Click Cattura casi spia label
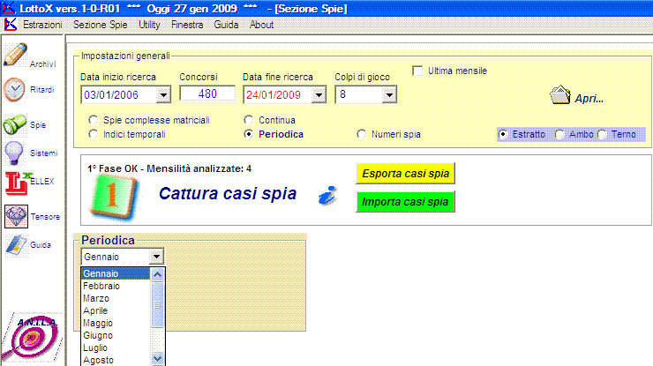The image size is (653, 366). point(228,193)
